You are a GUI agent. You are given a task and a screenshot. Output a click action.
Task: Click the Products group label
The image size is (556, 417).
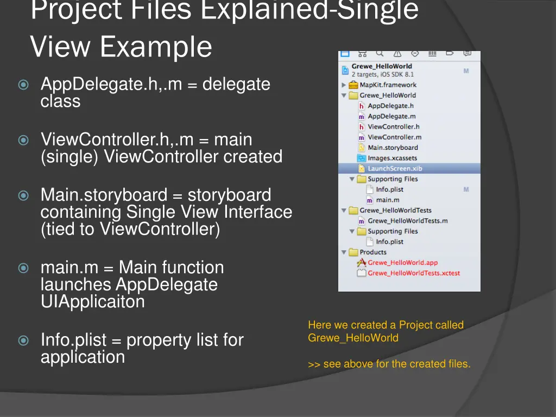coord(373,252)
